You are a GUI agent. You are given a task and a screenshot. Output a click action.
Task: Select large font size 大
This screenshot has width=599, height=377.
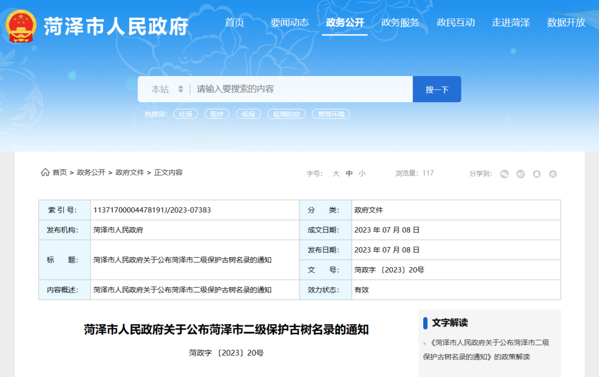[336, 173]
